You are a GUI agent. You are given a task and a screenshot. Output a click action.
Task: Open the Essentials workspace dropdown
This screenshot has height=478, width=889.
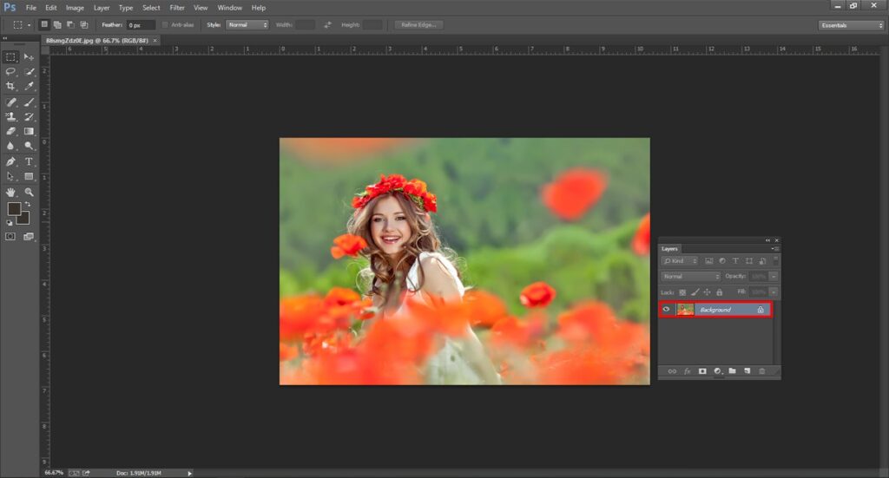tap(852, 25)
